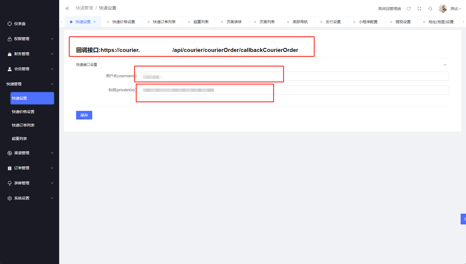
Task: Open the Dashboard (仪表盘) menu item
Action: point(20,24)
